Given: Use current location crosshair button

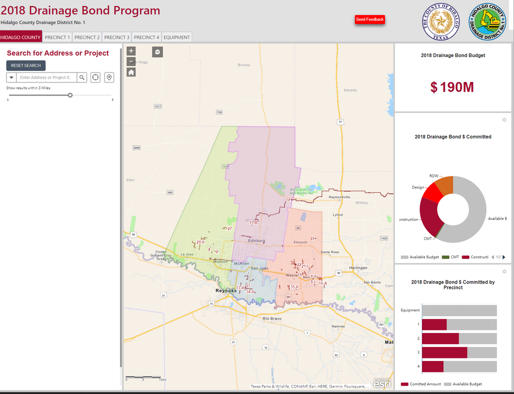Looking at the screenshot, I should (95, 77).
